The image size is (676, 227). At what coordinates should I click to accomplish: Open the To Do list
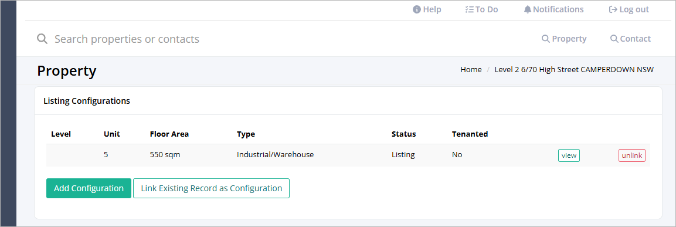[481, 9]
